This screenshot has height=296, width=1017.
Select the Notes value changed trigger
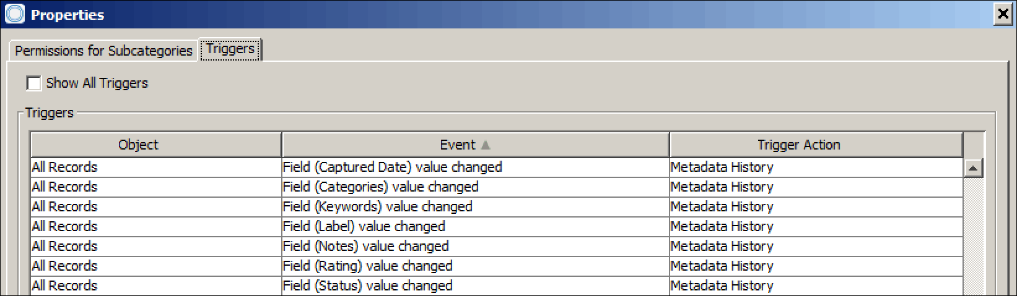[x=365, y=246]
